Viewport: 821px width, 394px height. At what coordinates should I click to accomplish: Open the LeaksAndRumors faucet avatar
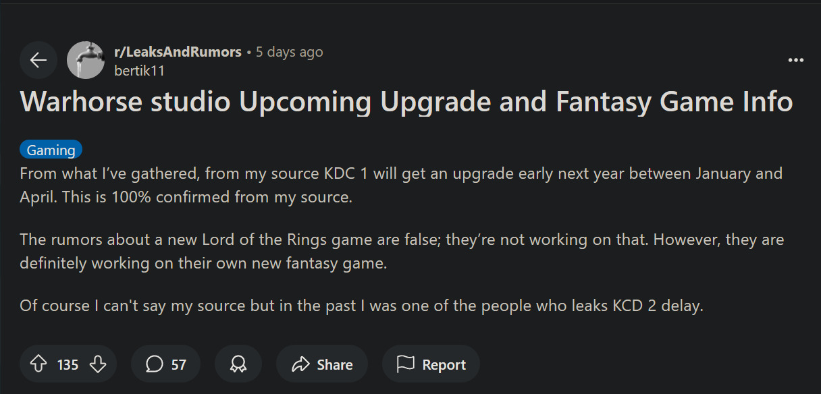(86, 61)
